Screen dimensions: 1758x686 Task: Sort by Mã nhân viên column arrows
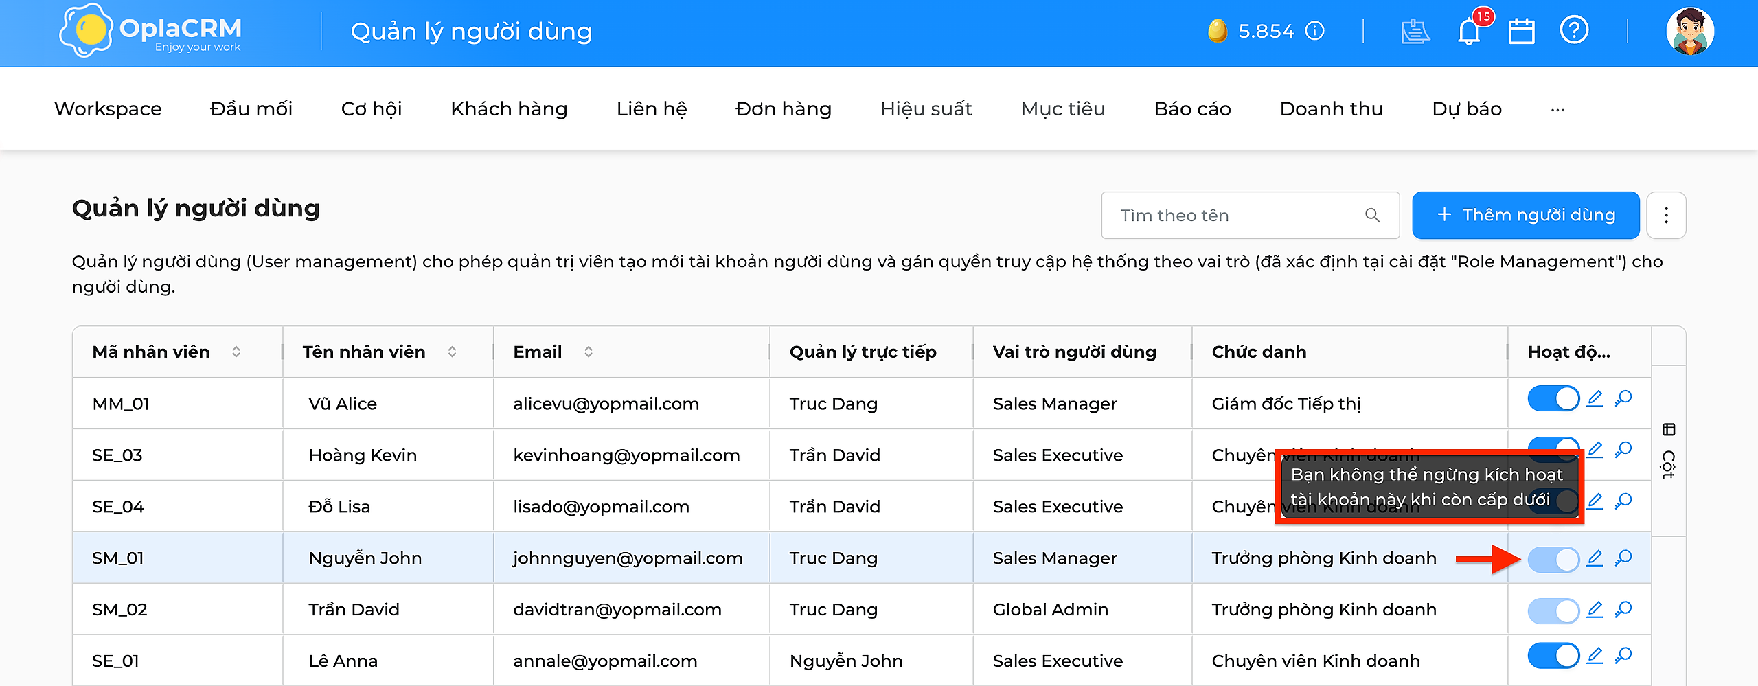click(236, 352)
